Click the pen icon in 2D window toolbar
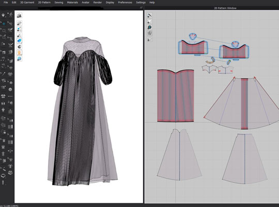The width and height of the screenshot is (279, 207). [x=150, y=16]
